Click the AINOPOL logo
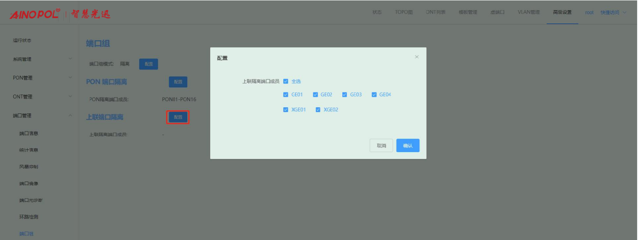The height and width of the screenshot is (240, 638). [35, 14]
